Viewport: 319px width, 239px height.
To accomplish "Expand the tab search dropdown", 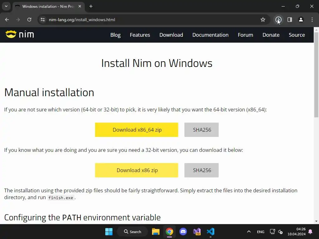I will (6, 6).
